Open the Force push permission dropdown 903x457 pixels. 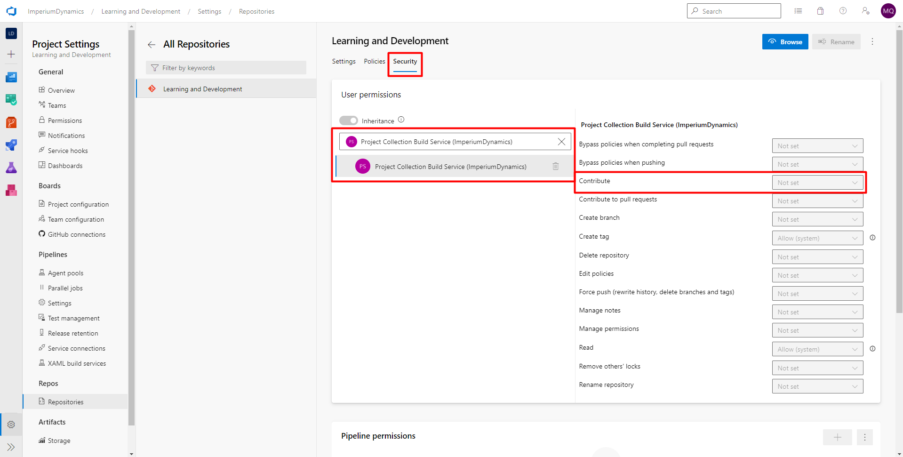817,293
